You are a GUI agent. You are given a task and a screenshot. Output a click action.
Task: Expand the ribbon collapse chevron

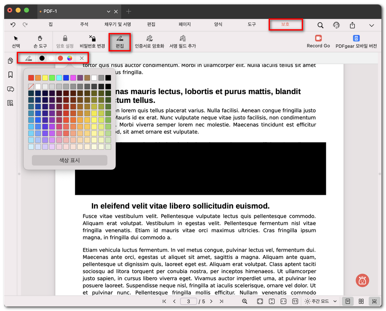tap(371, 25)
